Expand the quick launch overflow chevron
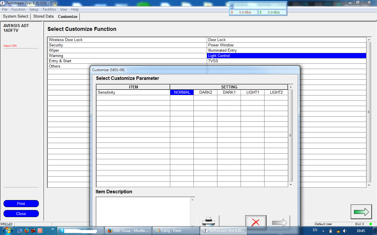This screenshot has height=235, width=377. point(53,229)
